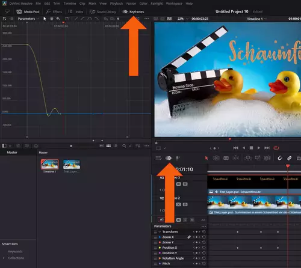Select the Blade edit mode tool
301x268 pixels.
[226, 158]
